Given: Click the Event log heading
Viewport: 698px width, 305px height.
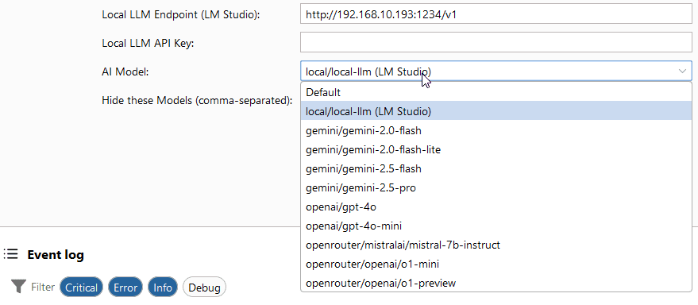Looking at the screenshot, I should tap(56, 255).
